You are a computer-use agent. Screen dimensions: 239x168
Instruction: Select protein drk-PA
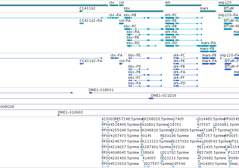point(186,75)
